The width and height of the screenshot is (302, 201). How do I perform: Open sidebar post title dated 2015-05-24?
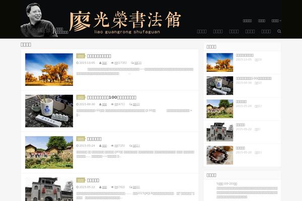[x=241, y=102]
